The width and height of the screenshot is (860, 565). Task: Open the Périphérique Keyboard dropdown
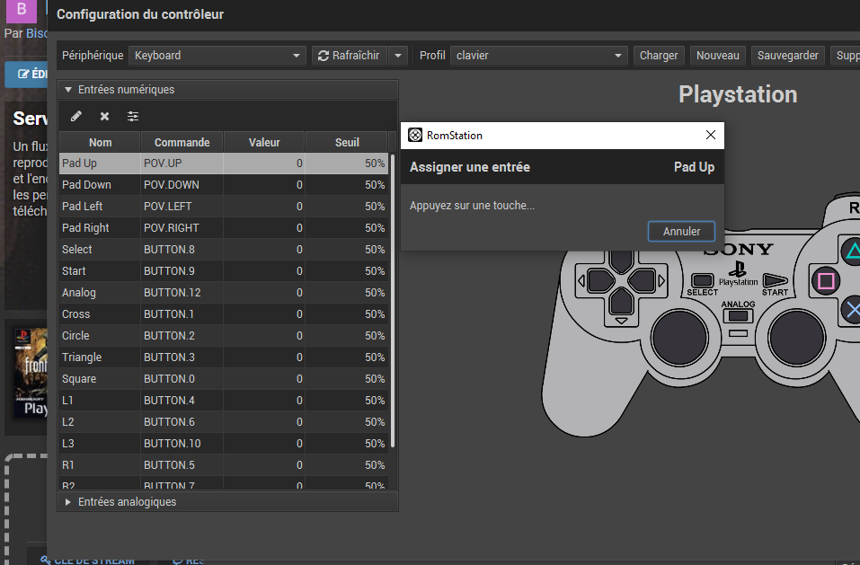[217, 56]
